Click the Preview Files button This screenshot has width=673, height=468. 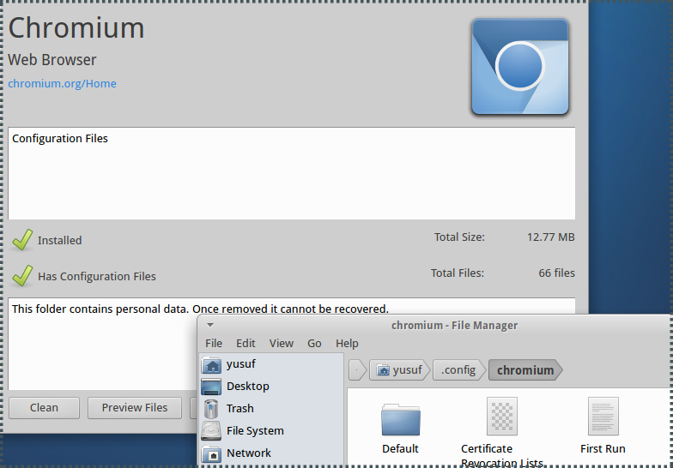click(135, 408)
